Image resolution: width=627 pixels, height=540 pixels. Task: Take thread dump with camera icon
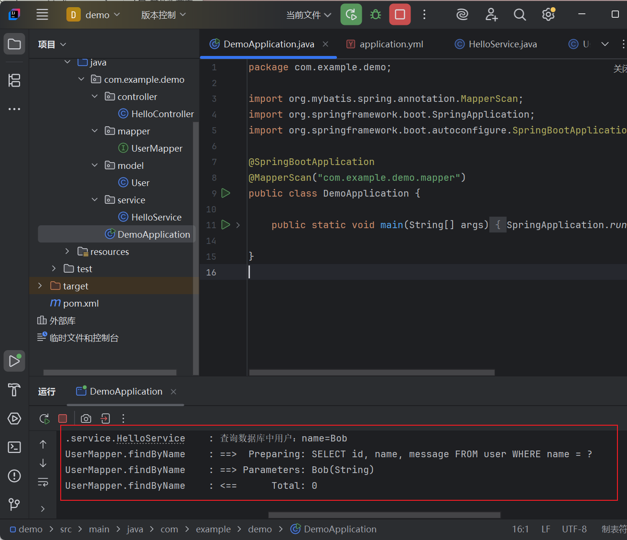(86, 419)
